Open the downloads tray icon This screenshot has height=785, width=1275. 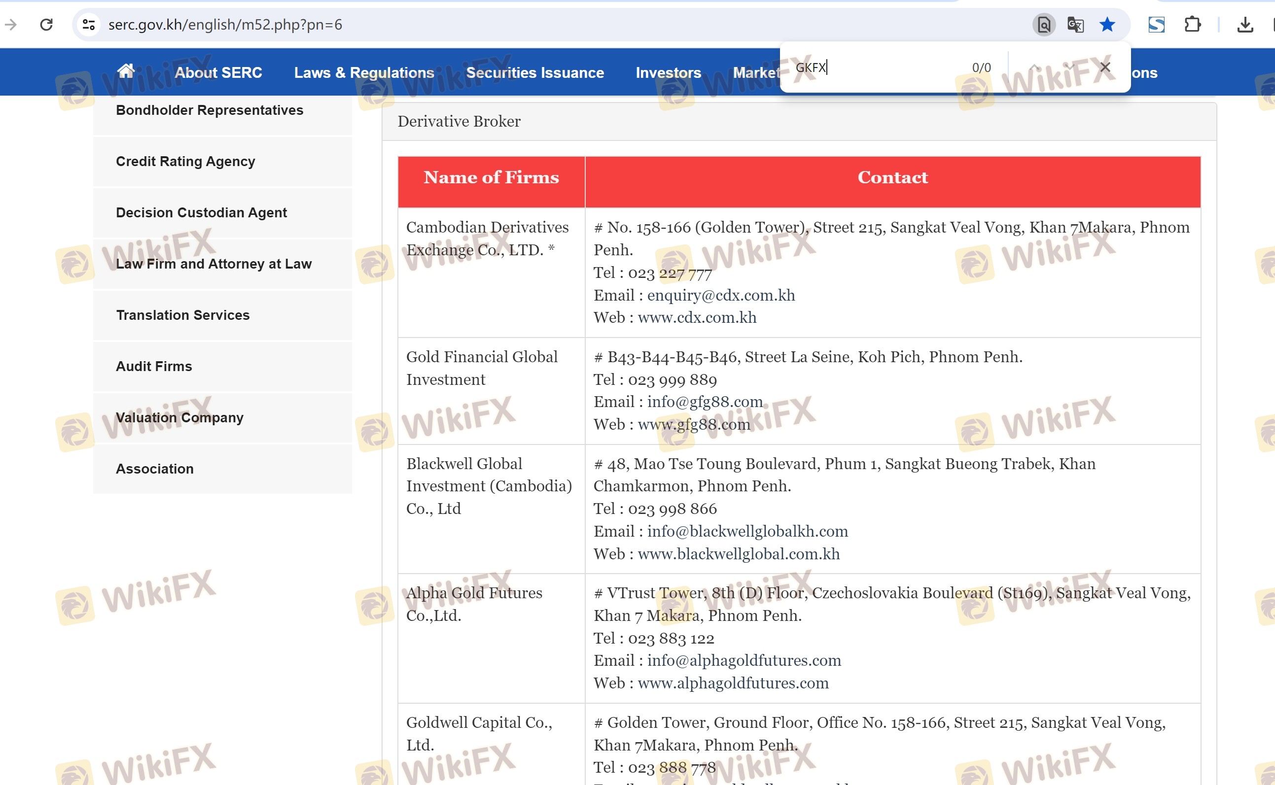click(x=1245, y=25)
